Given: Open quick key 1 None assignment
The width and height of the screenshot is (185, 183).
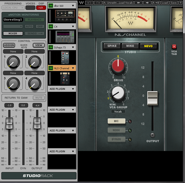Looking at the screenshot, I should pyautogui.click(x=13, y=52).
